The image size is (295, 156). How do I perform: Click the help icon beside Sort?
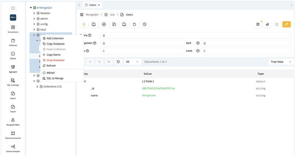point(198,43)
